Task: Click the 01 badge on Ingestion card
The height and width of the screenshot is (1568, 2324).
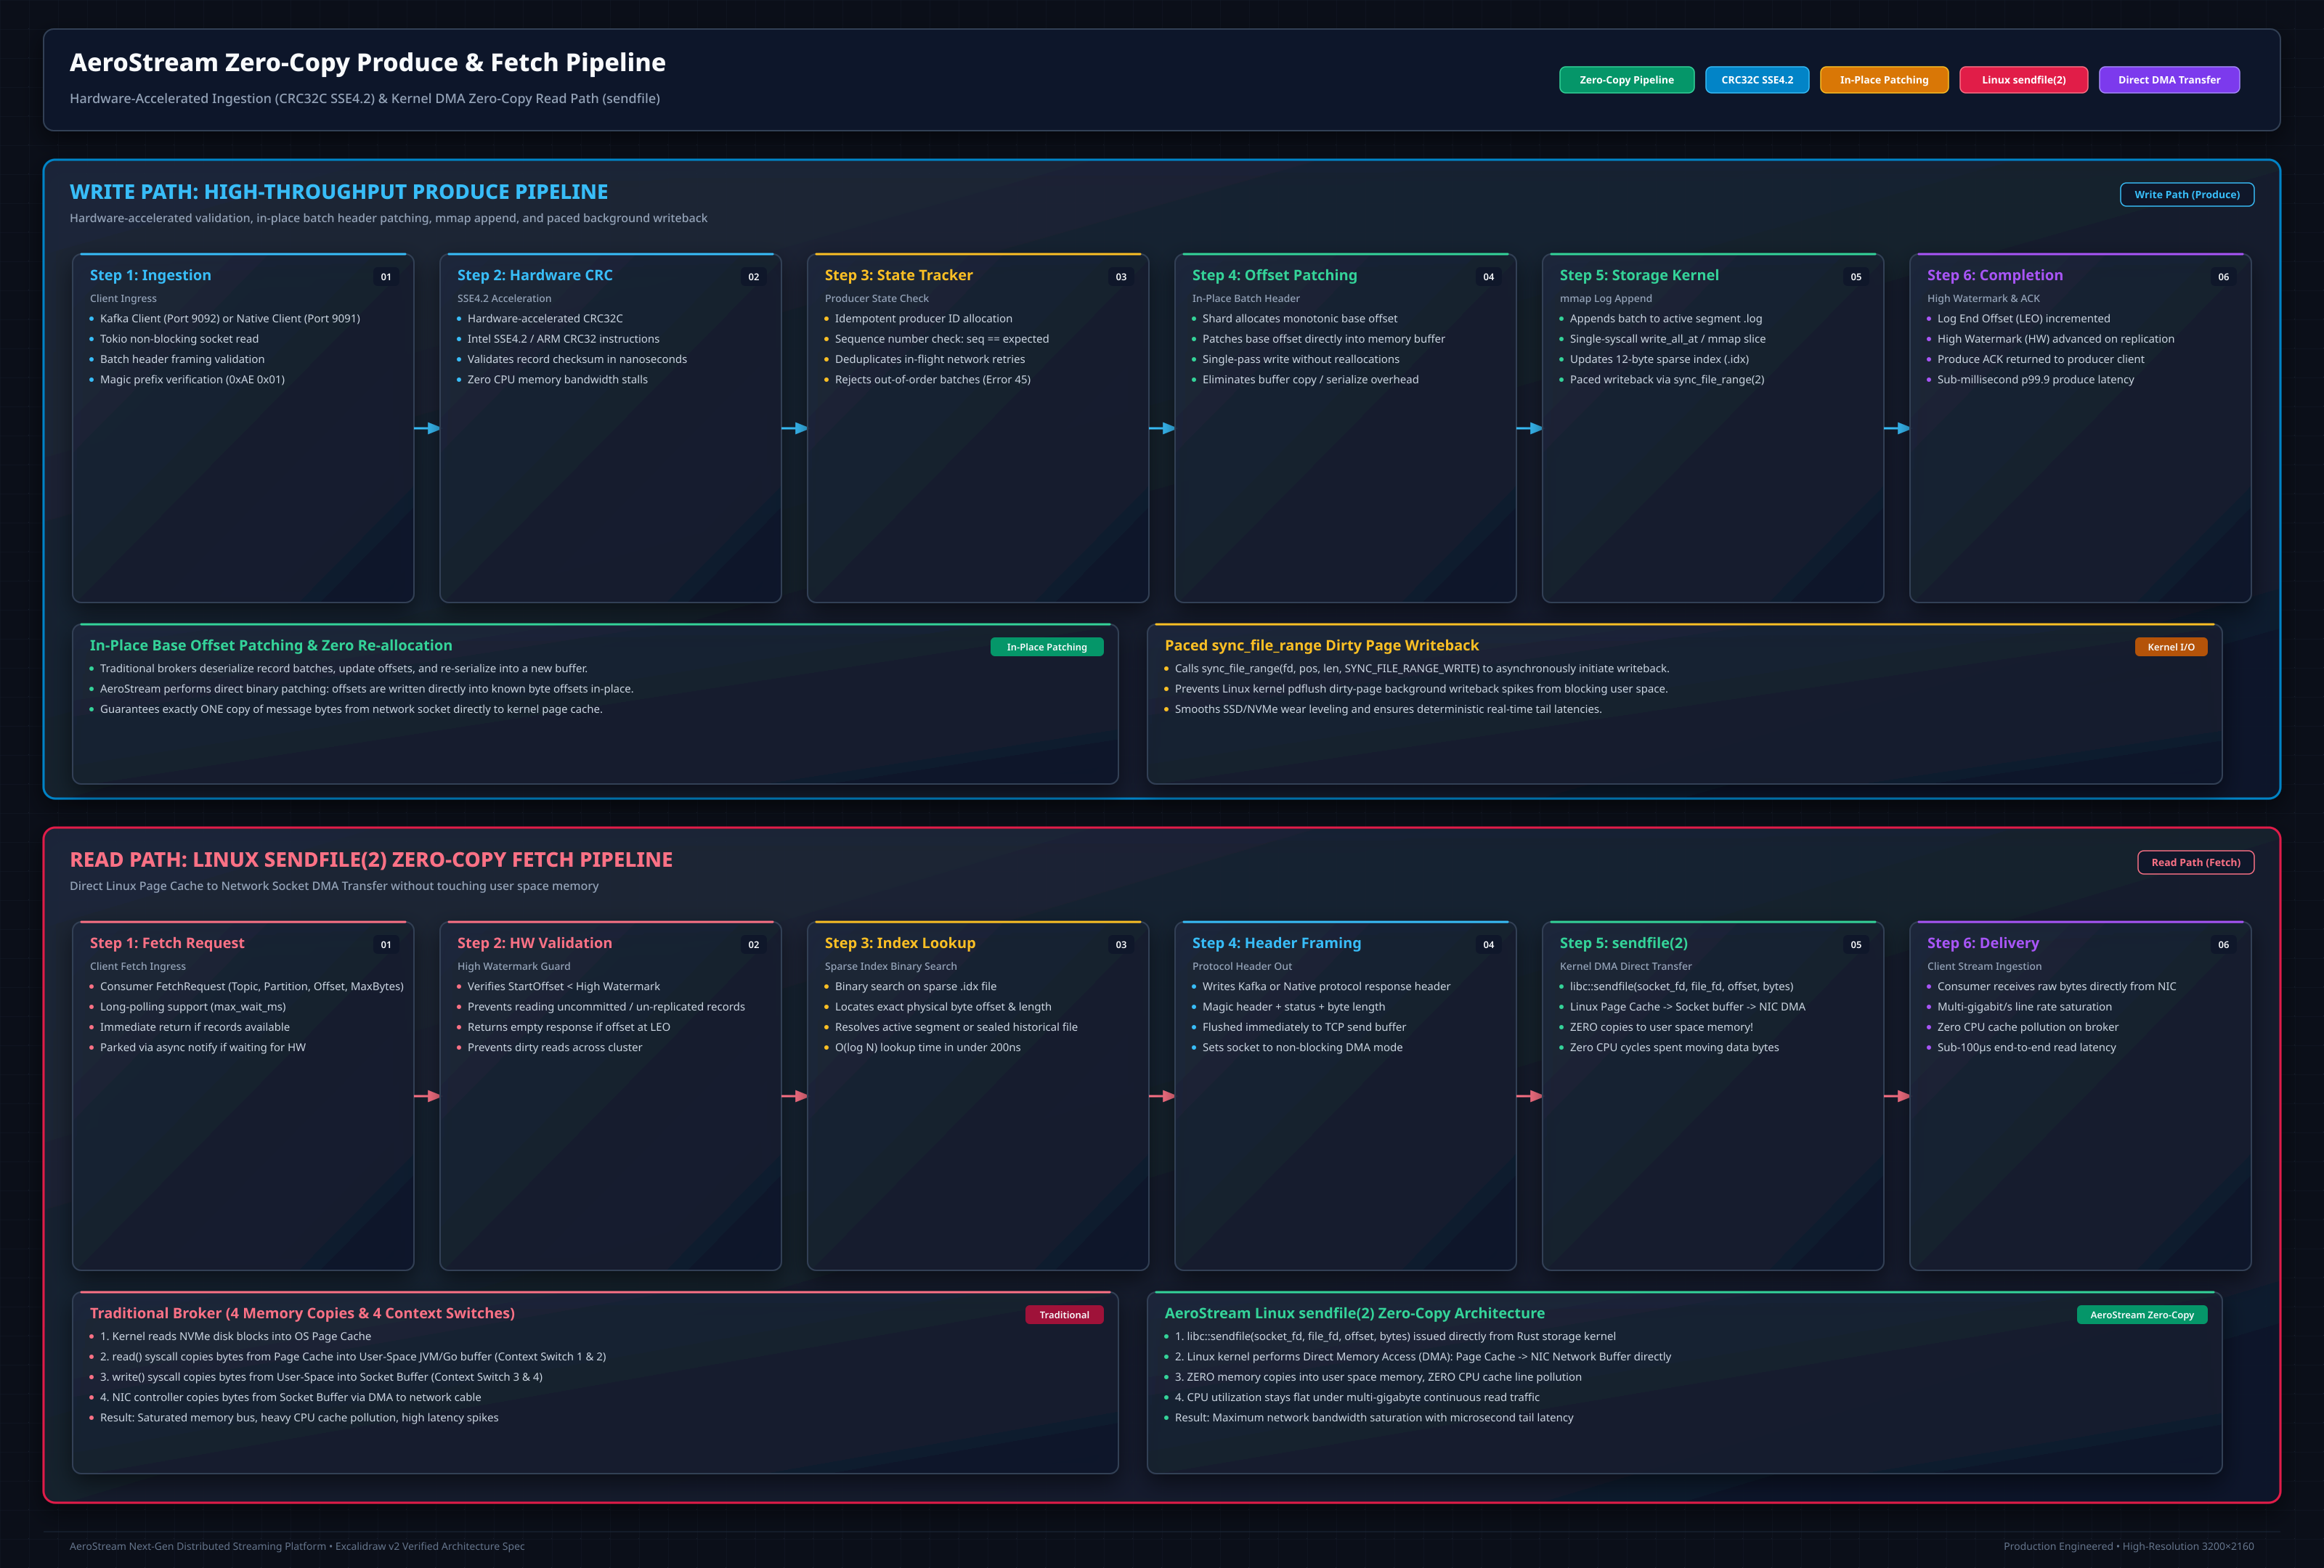Action: click(386, 277)
